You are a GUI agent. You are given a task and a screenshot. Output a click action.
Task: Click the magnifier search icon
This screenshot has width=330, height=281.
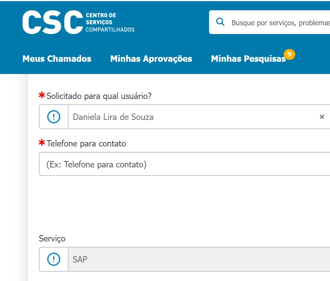pyautogui.click(x=221, y=22)
